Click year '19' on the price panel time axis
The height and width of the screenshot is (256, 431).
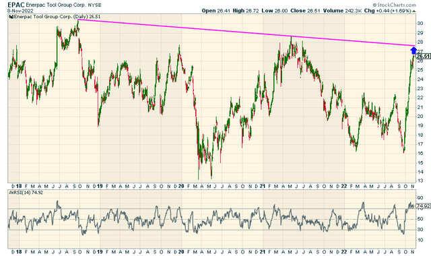click(100, 186)
